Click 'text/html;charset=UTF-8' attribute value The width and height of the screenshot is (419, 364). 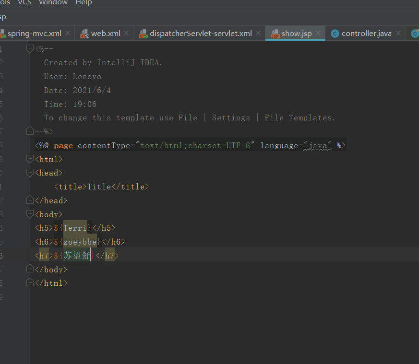(195, 145)
